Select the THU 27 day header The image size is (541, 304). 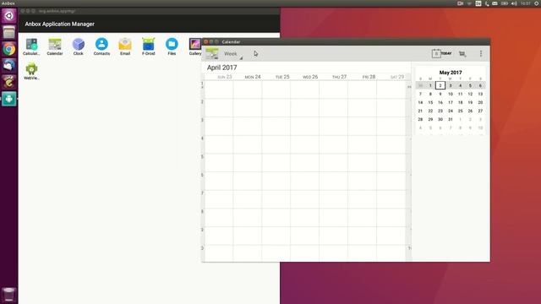339,77
